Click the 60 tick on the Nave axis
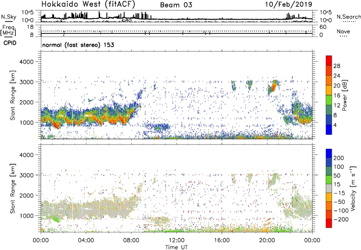This screenshot has height=250, width=361. [x=323, y=27]
